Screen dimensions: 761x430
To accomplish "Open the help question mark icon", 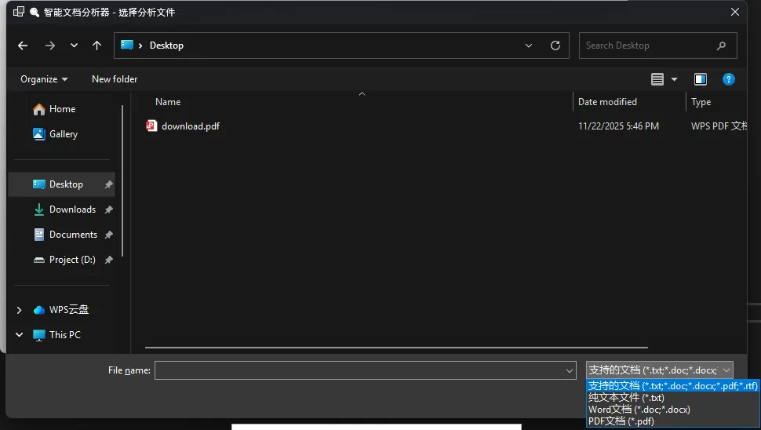I will [x=728, y=79].
